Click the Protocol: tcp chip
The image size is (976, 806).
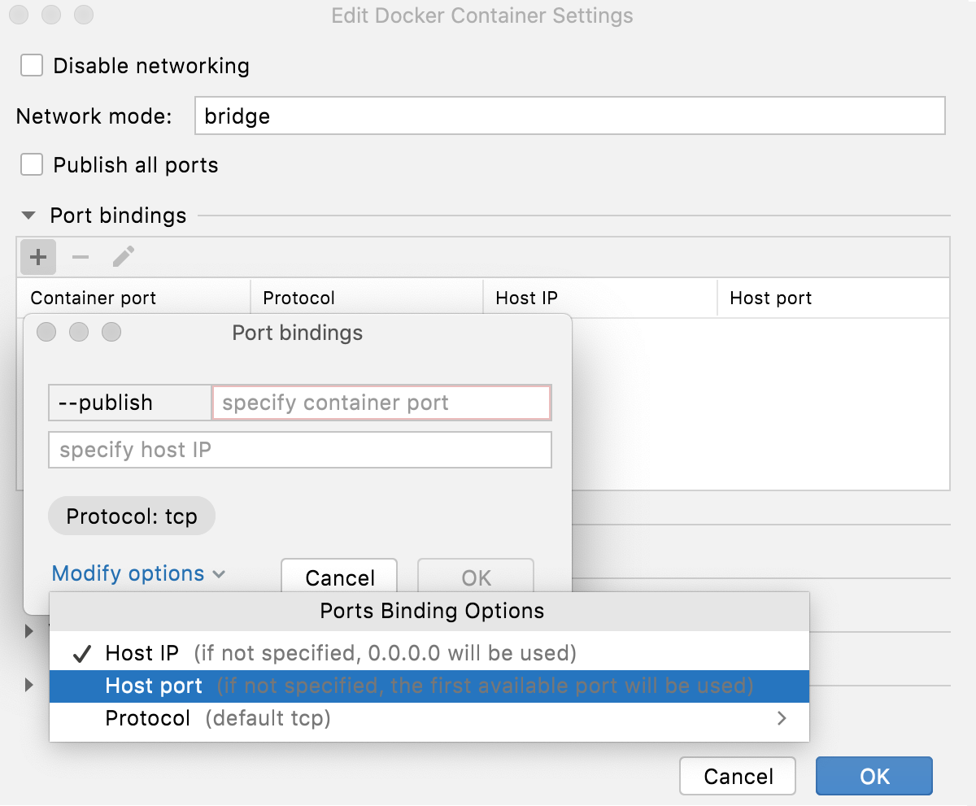click(x=131, y=516)
